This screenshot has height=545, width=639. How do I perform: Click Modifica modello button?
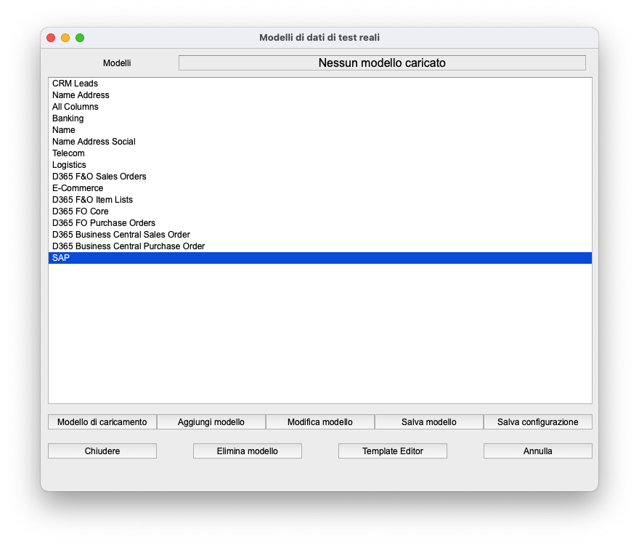[x=320, y=422]
